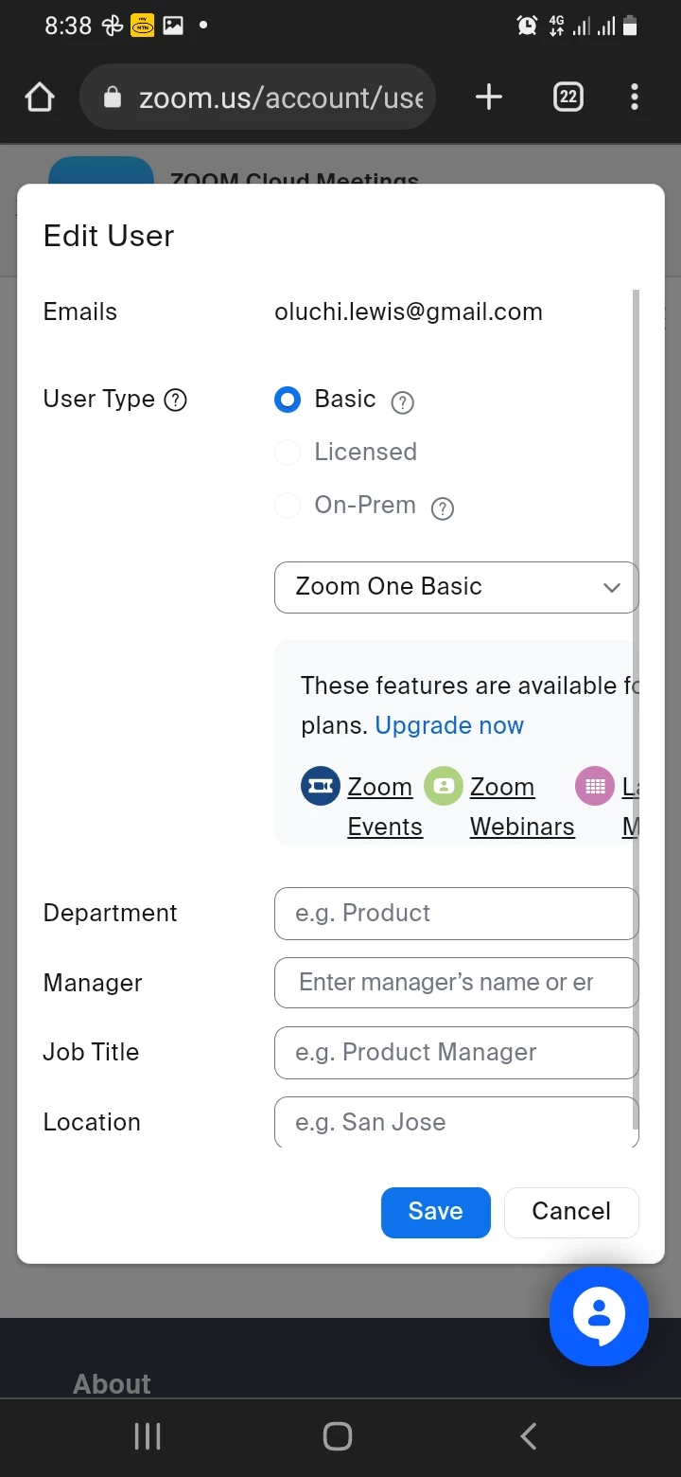Screen dimensions: 681x1477
Task: Tap the Android back navigation button
Action: 529,1436
